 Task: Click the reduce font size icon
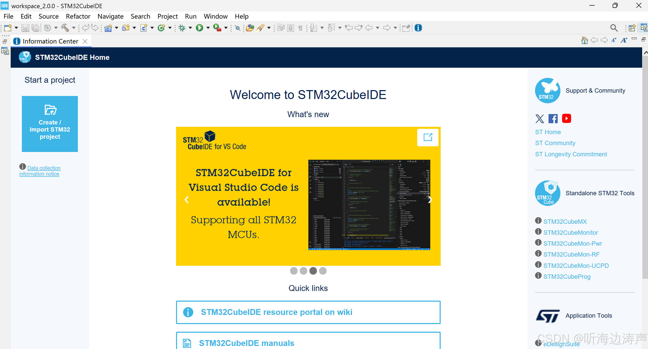pyautogui.click(x=614, y=40)
